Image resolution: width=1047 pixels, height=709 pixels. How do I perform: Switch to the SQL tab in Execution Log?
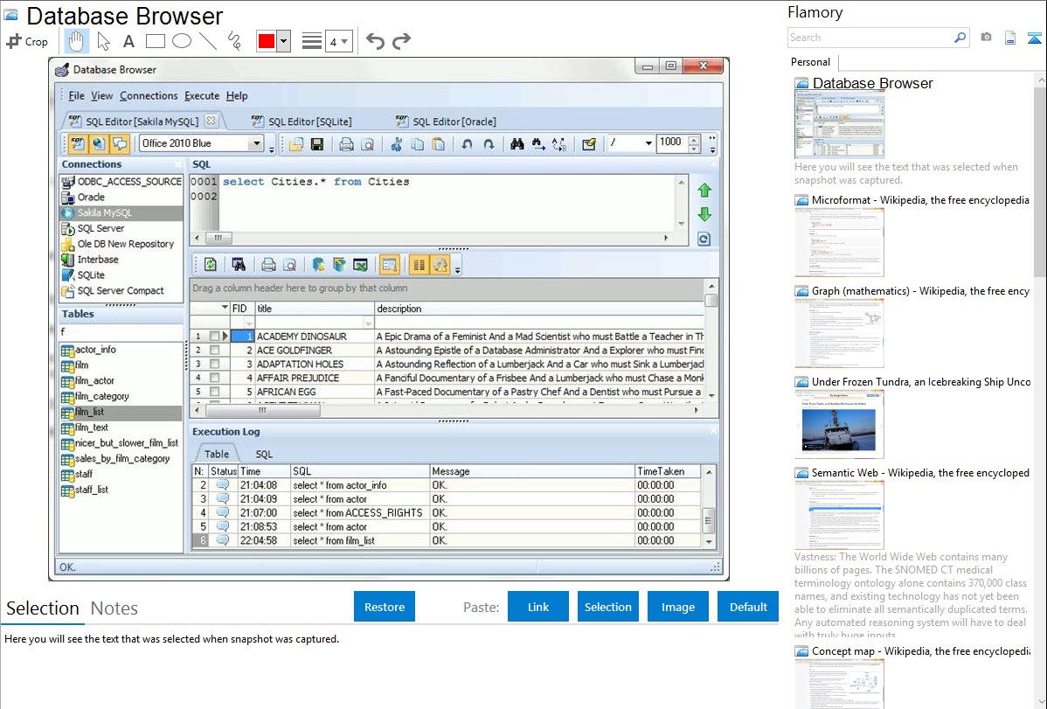(x=264, y=454)
